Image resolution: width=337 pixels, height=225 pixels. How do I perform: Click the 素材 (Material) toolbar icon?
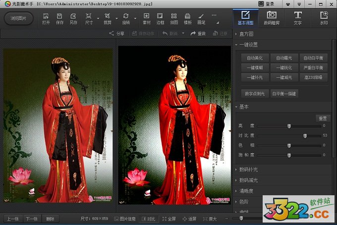coord(146,18)
